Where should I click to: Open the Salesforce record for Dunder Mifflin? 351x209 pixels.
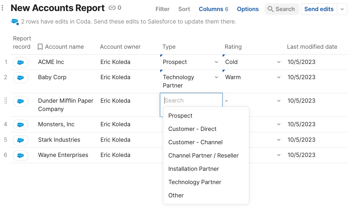click(x=21, y=101)
